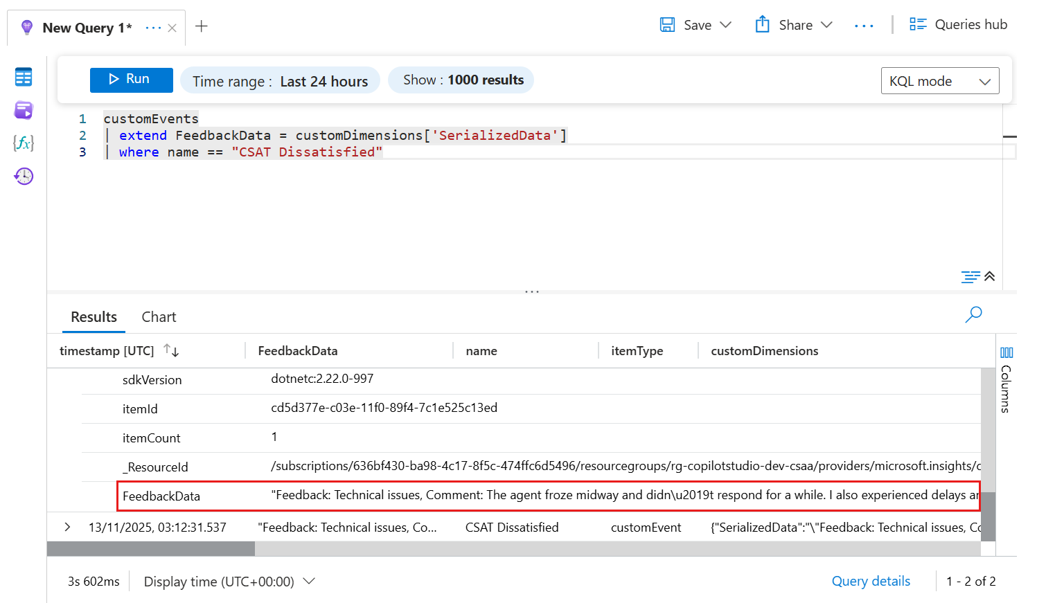This screenshot has width=1037, height=603.
Task: Run the KQL query
Action: tap(131, 80)
